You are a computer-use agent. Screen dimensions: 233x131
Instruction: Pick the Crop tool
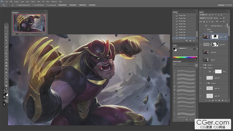pos(6,40)
